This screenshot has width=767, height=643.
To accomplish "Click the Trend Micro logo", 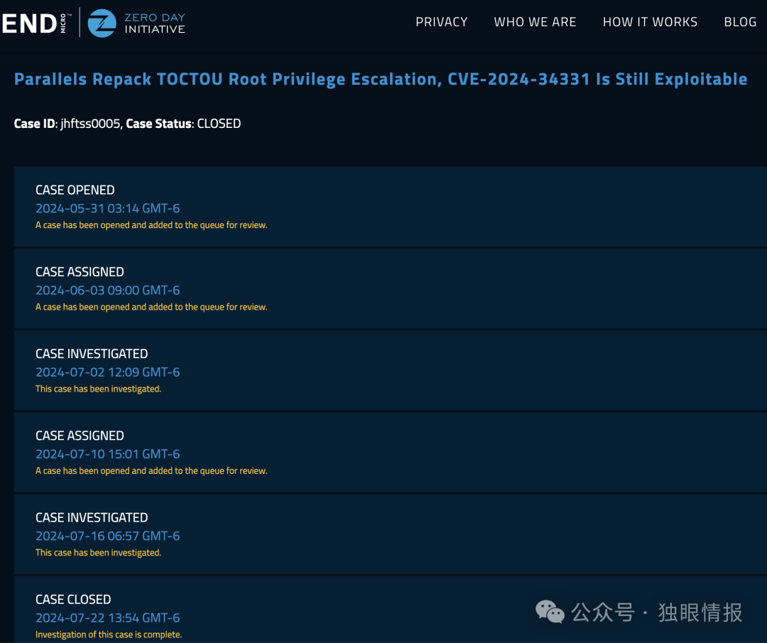I will (36, 23).
